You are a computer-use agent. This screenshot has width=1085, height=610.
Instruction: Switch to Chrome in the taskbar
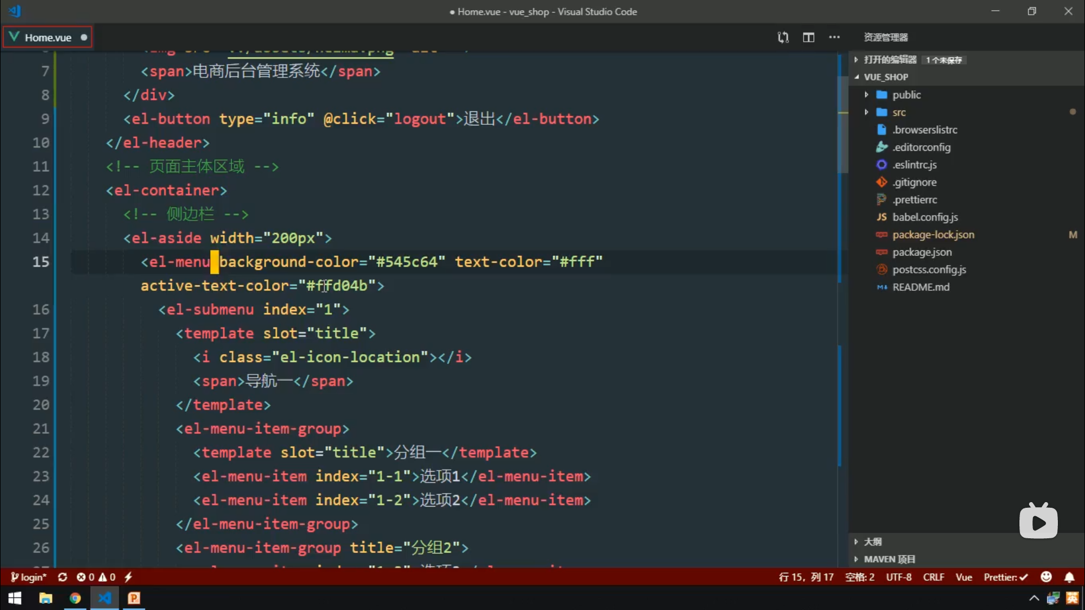75,598
